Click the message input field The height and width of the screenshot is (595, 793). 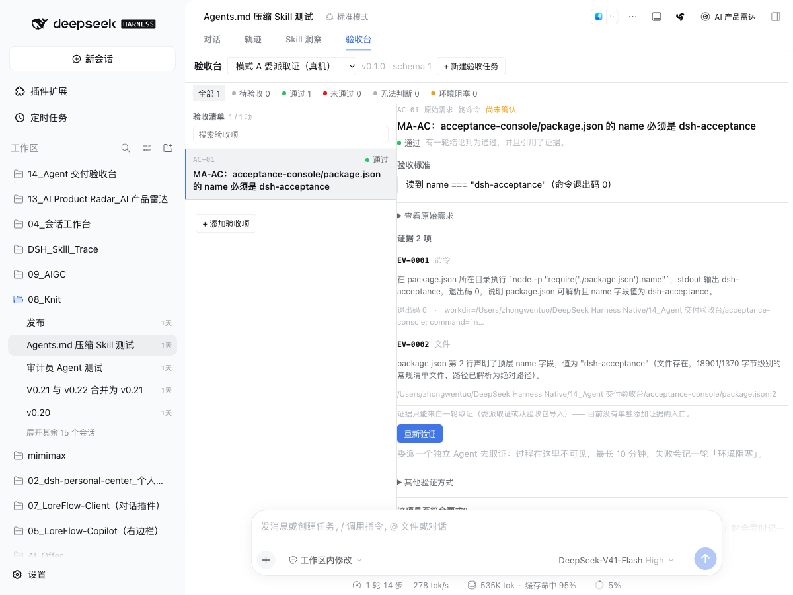pyautogui.click(x=486, y=526)
